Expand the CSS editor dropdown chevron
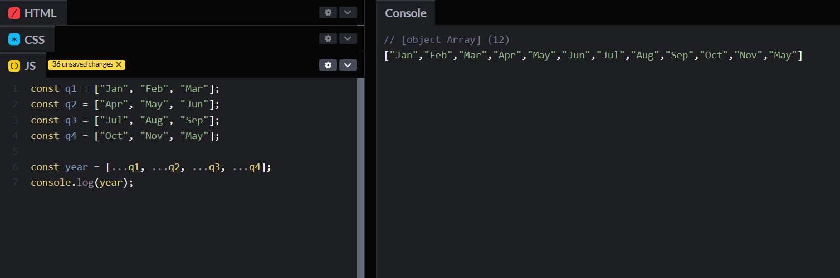 (348, 38)
